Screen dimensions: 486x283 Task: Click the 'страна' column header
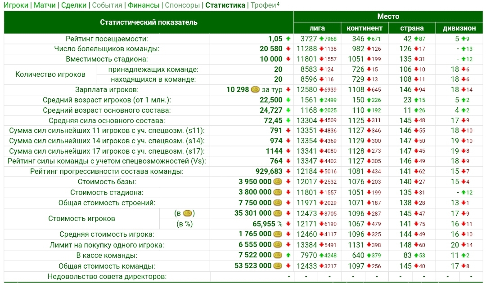point(412,28)
